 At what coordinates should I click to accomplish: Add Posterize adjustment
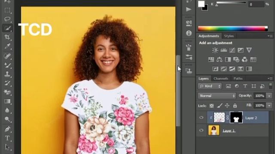tap(223, 69)
